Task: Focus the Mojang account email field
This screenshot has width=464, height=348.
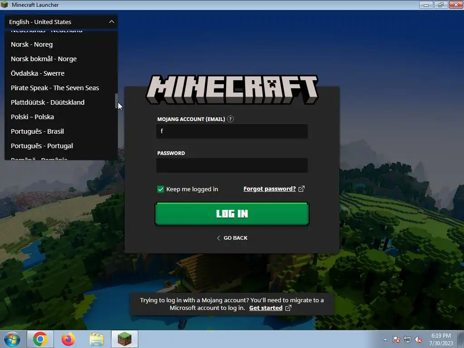Action: [232, 131]
